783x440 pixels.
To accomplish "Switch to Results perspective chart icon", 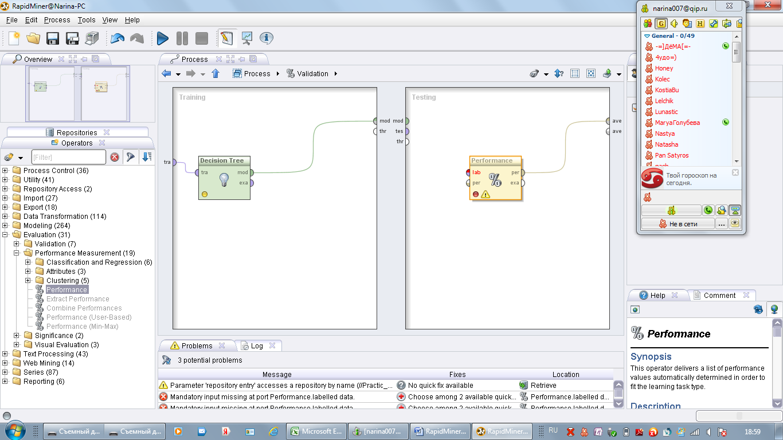I will (247, 38).
